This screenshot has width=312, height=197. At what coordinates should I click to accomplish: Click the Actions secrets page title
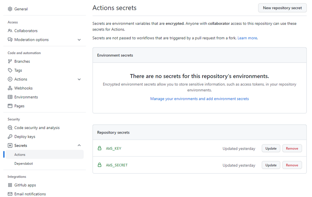point(115,8)
